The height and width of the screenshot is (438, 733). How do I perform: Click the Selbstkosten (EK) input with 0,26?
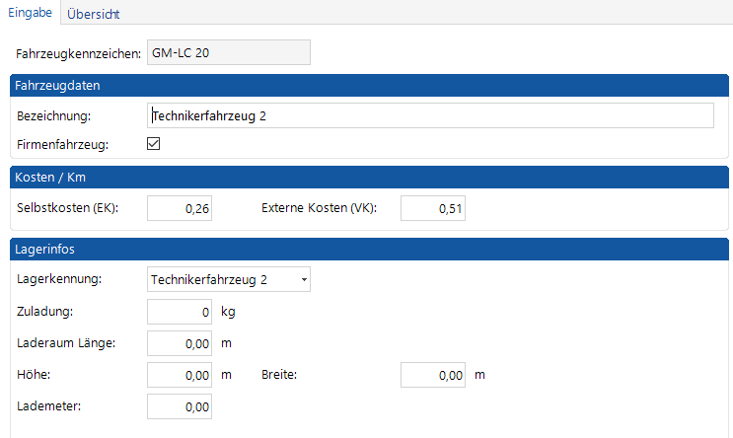[180, 208]
